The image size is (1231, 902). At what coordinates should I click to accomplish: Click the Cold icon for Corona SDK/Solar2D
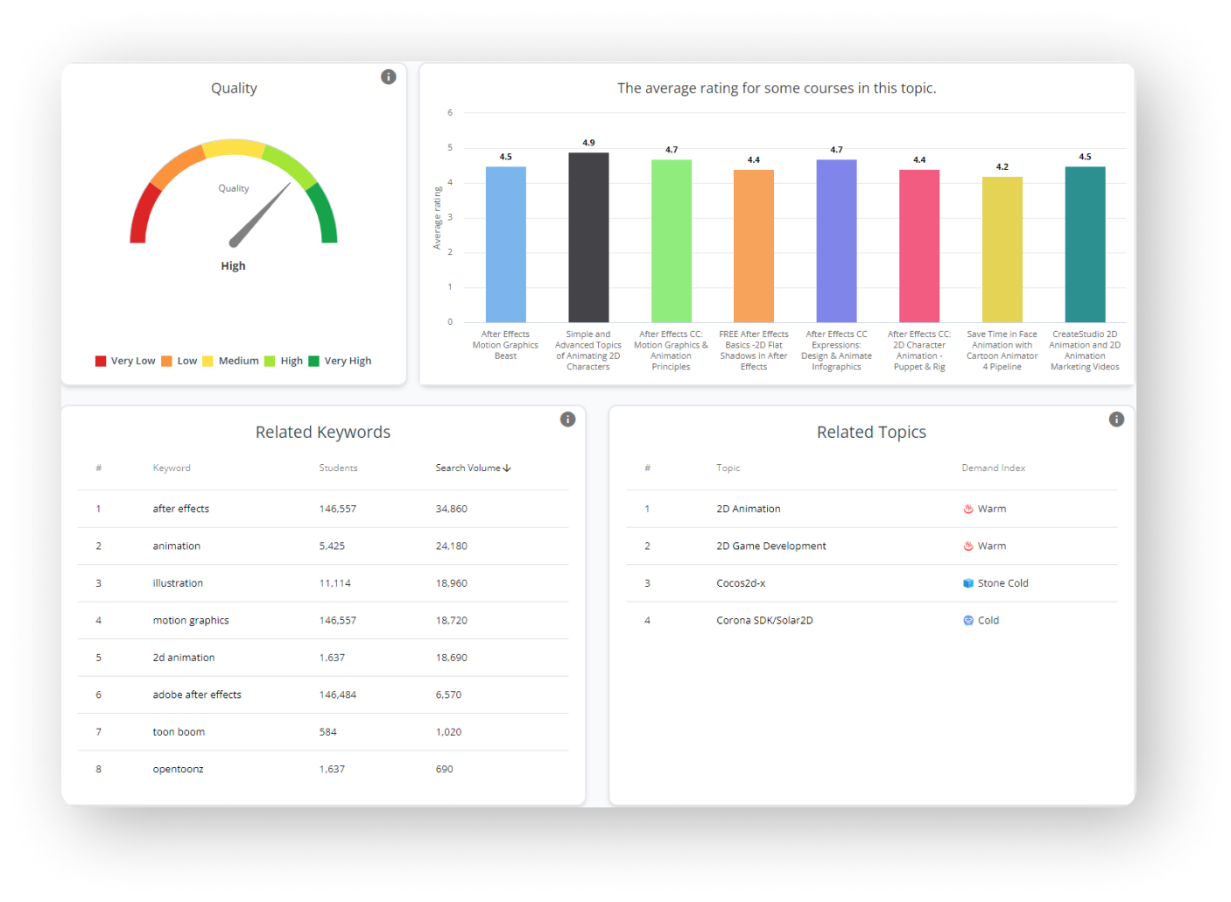click(x=968, y=621)
